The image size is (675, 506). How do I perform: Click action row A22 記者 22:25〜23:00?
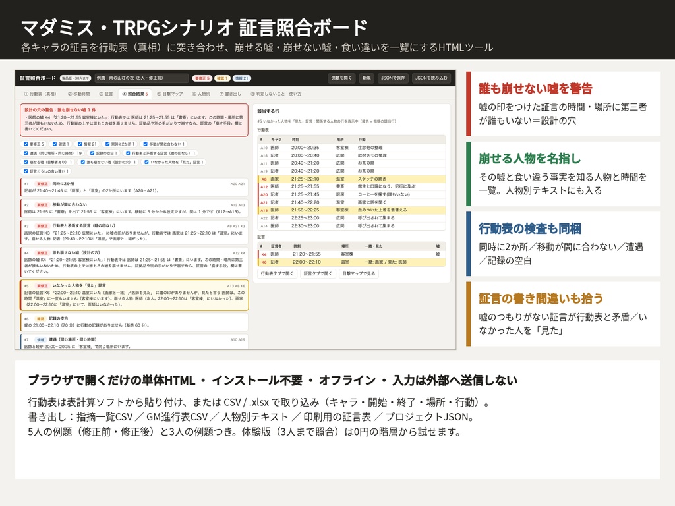pos(351,217)
